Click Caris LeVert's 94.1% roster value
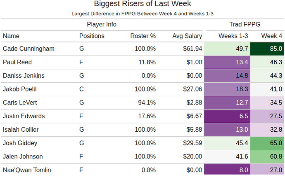This screenshot has width=285, height=184. coord(145,103)
